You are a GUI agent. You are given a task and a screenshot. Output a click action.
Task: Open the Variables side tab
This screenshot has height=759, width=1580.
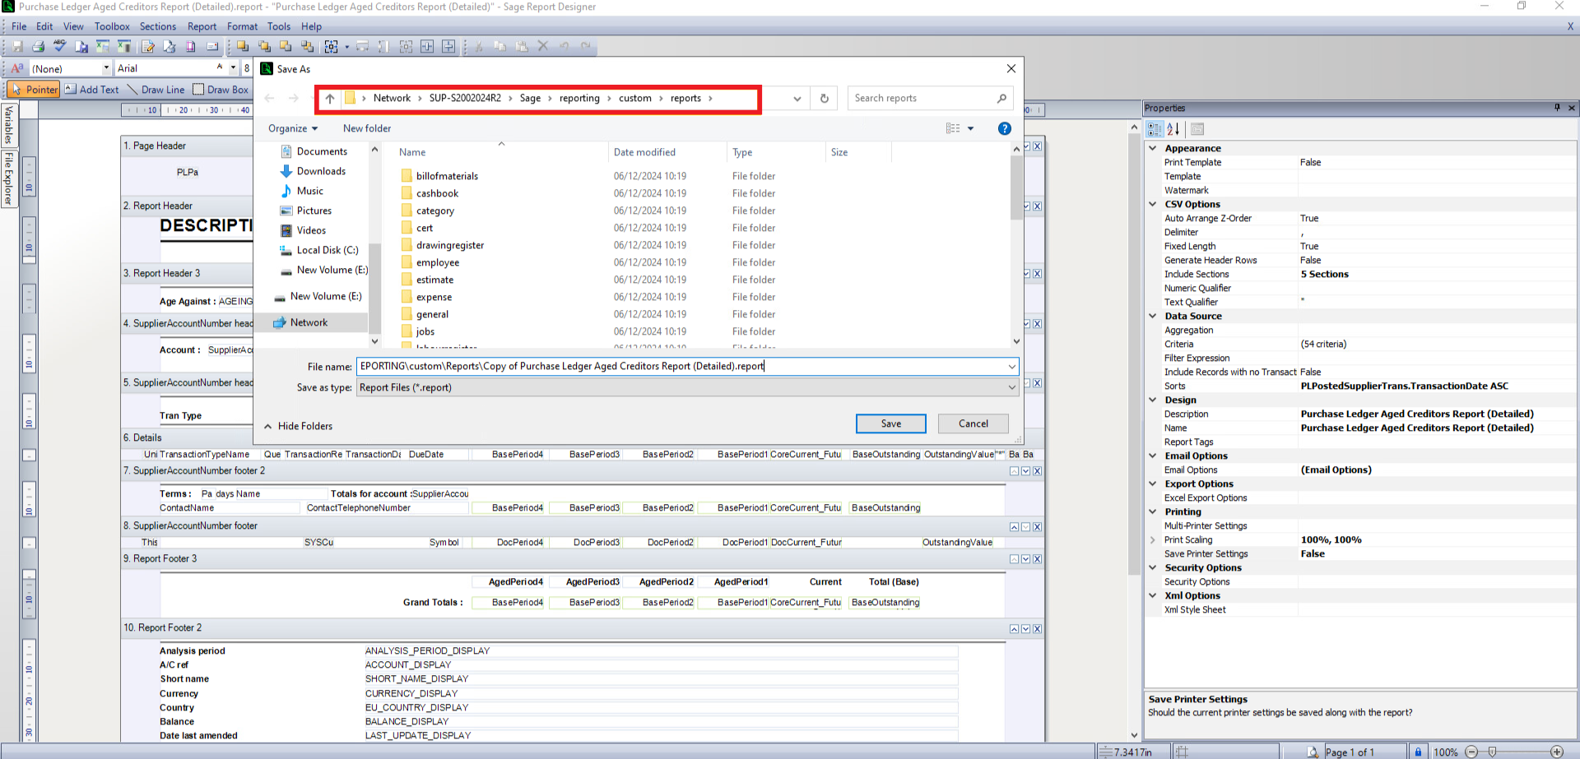(9, 124)
